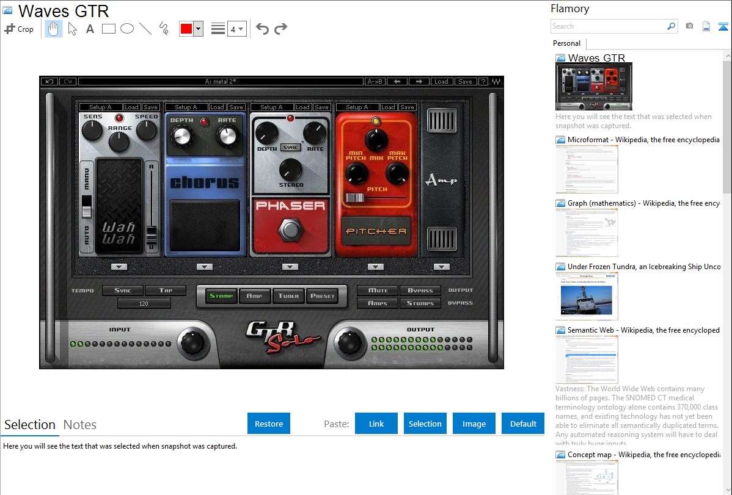The image size is (732, 495).
Task: Open Graph (mathematics) snapshot title
Action: [x=643, y=203]
